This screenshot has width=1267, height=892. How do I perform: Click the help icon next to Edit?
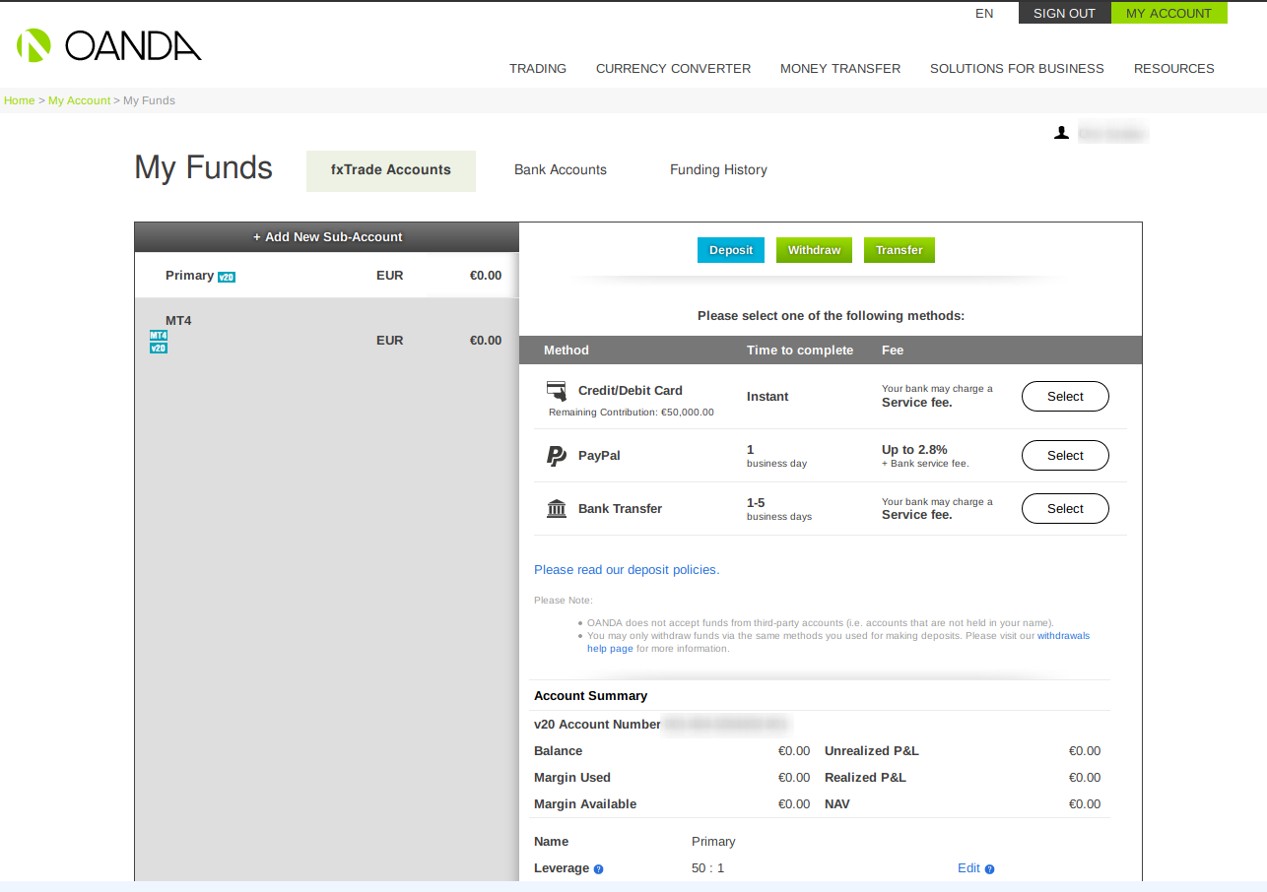(989, 869)
